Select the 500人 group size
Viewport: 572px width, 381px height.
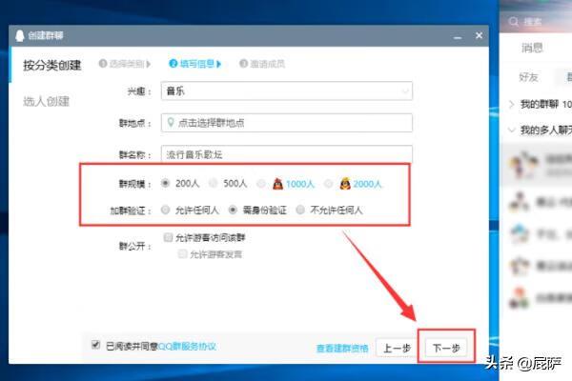(x=213, y=183)
